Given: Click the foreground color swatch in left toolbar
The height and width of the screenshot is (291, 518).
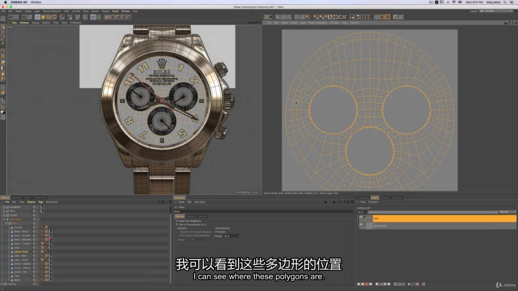Looking at the screenshot, I should click(x=3, y=112).
